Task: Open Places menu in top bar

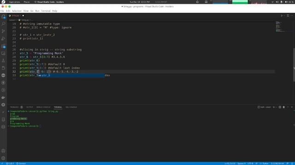Action: coord(27,2)
